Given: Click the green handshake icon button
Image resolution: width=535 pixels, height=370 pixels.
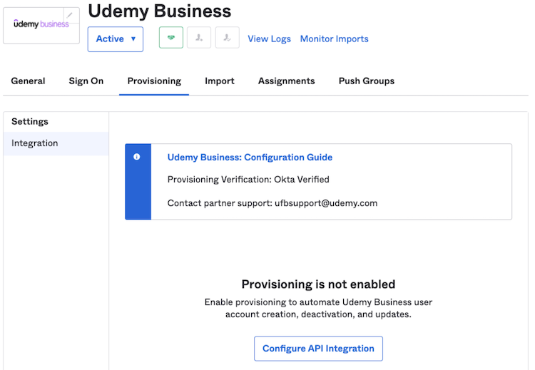Looking at the screenshot, I should click(x=170, y=38).
